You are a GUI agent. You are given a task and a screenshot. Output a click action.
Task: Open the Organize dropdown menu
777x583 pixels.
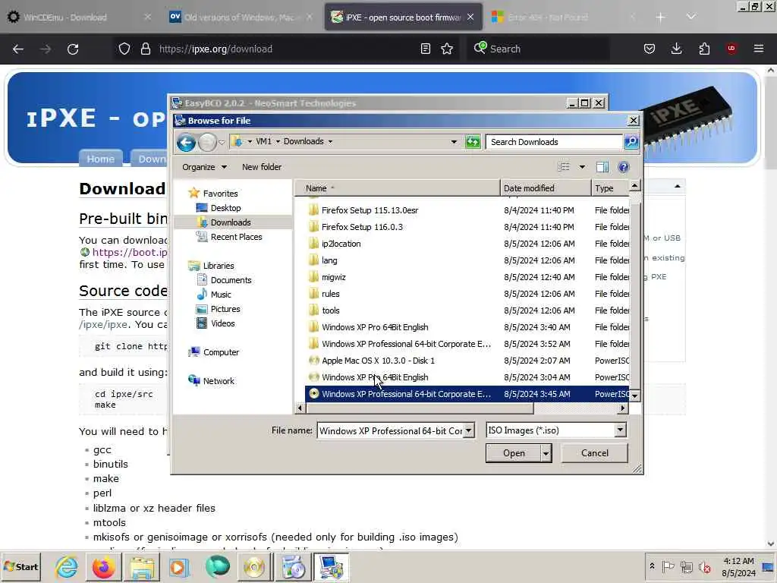click(204, 167)
